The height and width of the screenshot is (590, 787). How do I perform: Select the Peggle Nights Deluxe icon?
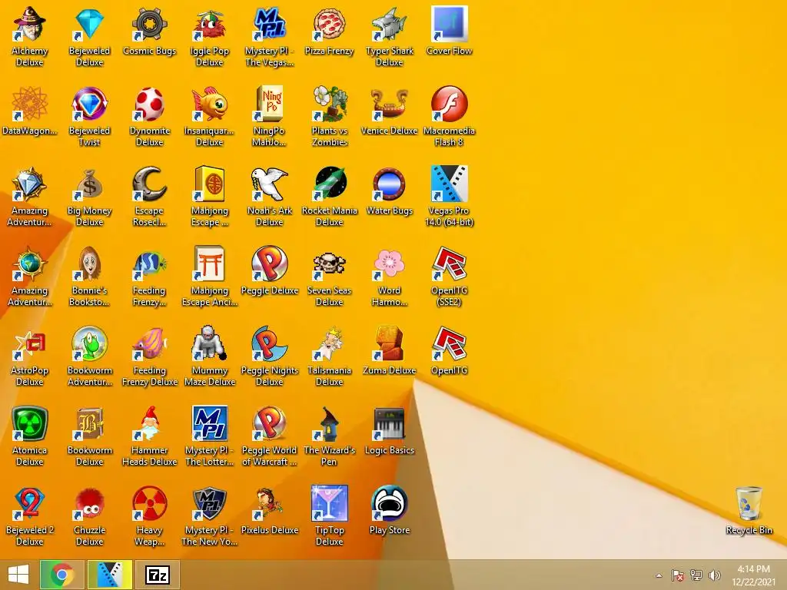pyautogui.click(x=270, y=343)
